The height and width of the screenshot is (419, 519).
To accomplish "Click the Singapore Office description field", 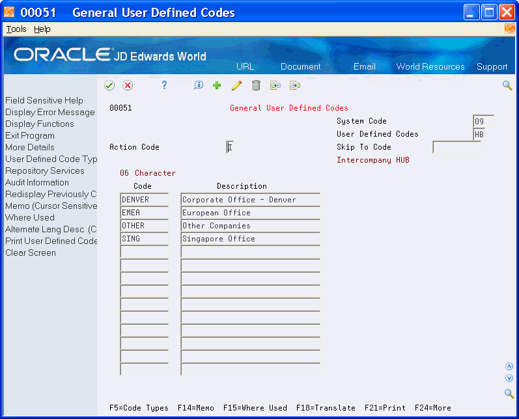I will [250, 239].
